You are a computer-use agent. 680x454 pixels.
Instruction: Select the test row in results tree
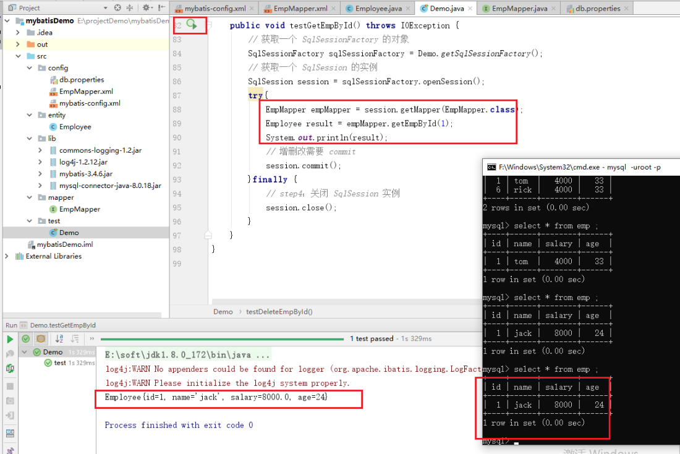point(69,363)
